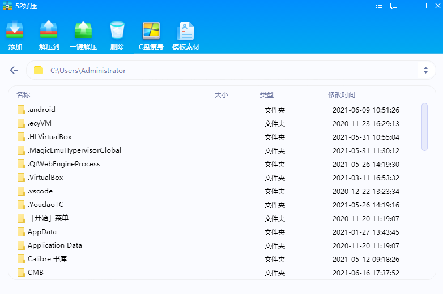Sort files by 大小 column header
The height and width of the screenshot is (294, 443).
coord(221,95)
